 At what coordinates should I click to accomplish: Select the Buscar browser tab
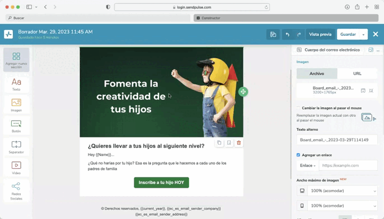98,18
